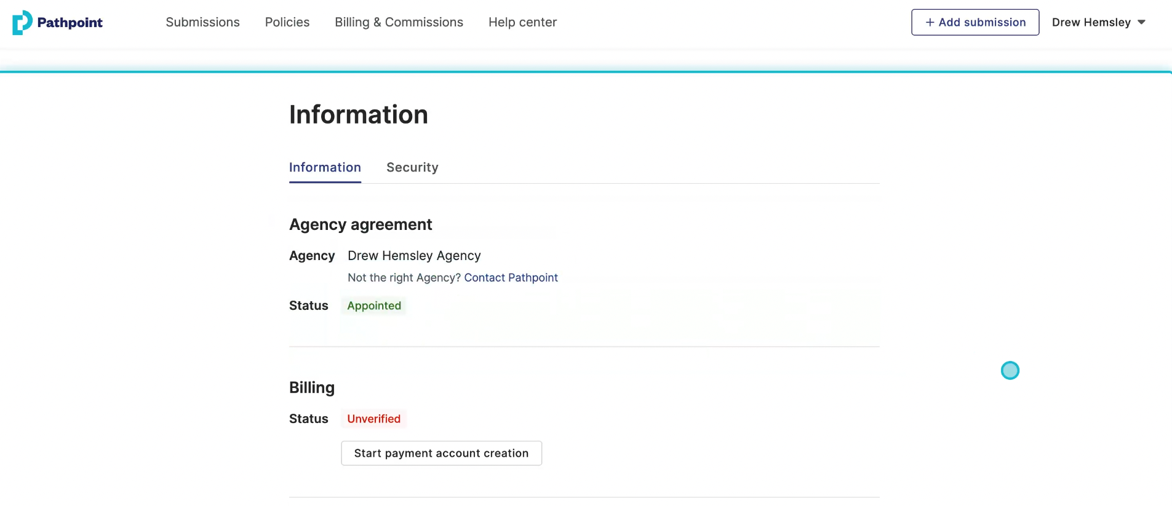Click the green Appointed status badge
This screenshot has width=1172, height=506.
(373, 306)
